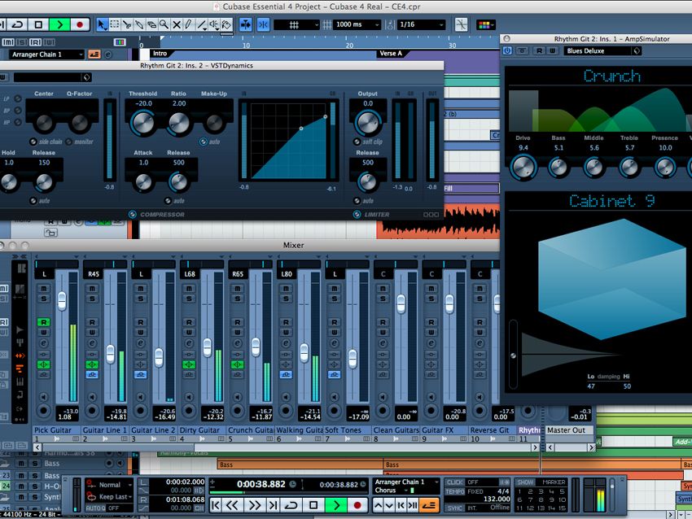Click Stop in the top toolbar
This screenshot has width=692, height=519.
coord(39,24)
